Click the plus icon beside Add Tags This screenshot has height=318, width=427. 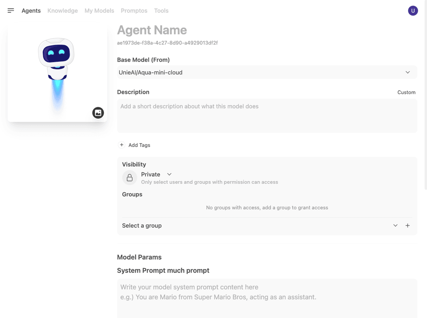tap(121, 145)
